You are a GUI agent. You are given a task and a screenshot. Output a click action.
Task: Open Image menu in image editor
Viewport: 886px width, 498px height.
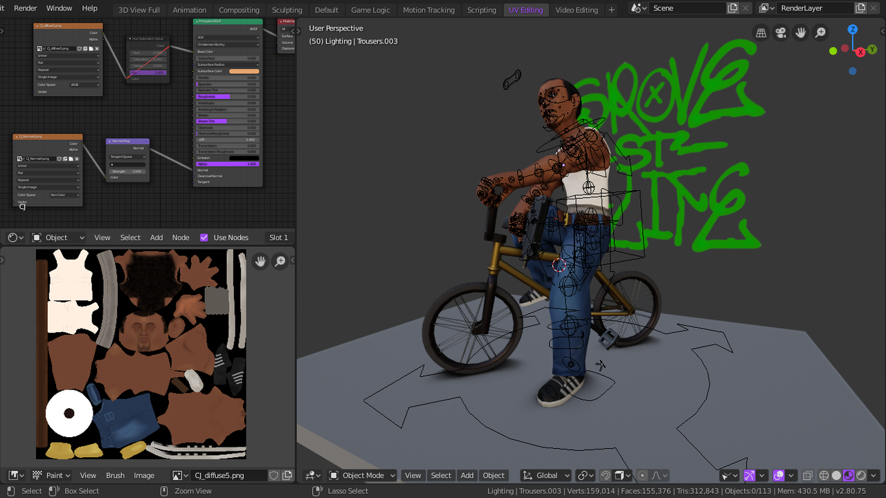pos(144,475)
